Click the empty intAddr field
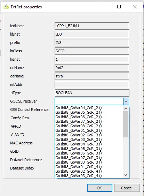Image resolution: width=144 pixels, height=196 pixels. (92, 85)
